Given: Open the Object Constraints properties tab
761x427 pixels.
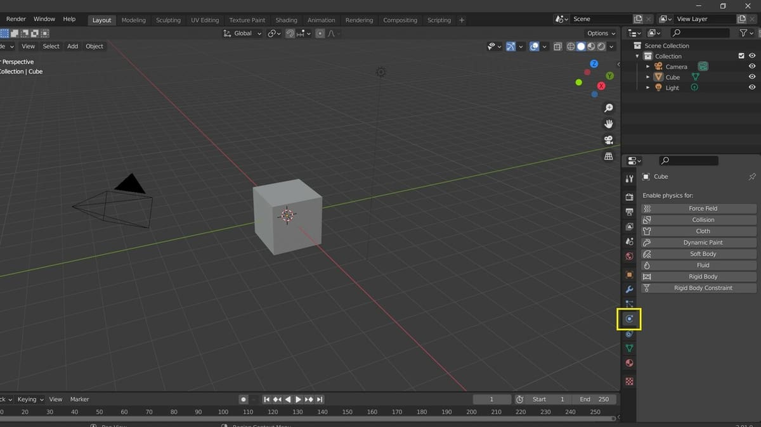Looking at the screenshot, I should coord(629,334).
